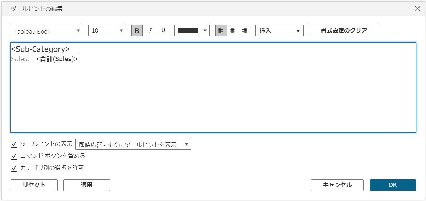The image size is (426, 201).
Task: Open the 挿入 dropdown
Action: pos(279,31)
